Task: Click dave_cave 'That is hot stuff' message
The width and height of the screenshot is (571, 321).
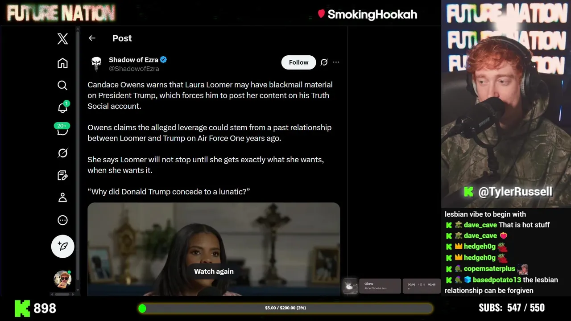Action: [x=498, y=225]
